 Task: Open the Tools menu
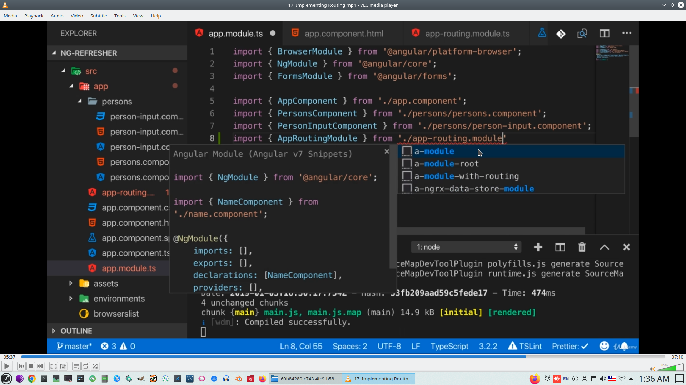click(x=120, y=16)
